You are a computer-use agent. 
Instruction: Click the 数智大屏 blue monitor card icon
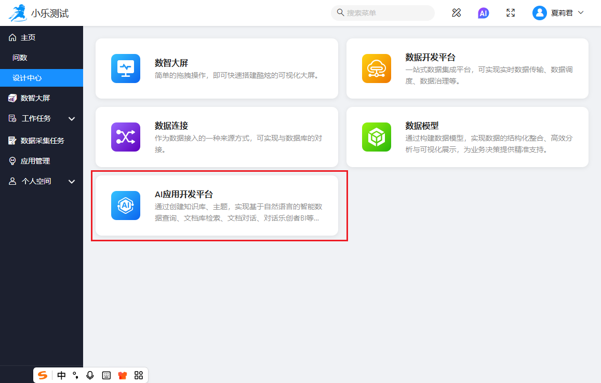[126, 69]
